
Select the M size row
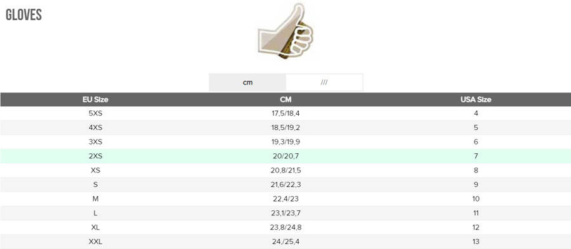click(285, 199)
